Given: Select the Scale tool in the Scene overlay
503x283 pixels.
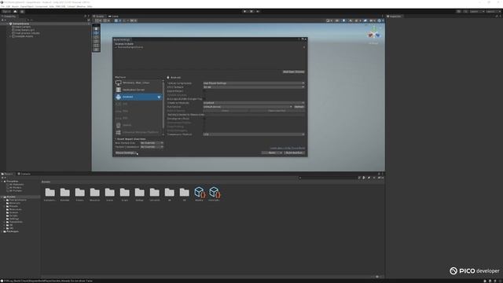Looking at the screenshot, I should [x=96, y=42].
